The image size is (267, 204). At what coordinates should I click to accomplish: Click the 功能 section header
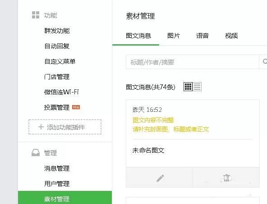coord(51,15)
